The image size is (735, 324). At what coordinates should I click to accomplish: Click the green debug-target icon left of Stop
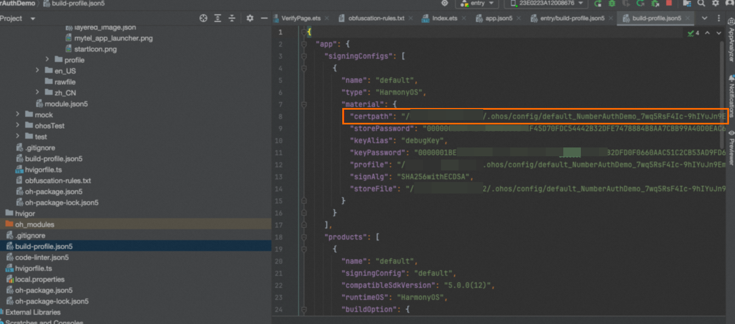pos(655,3)
